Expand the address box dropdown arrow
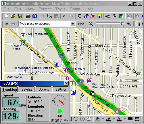Screen dimensions: 144x124 pos(72,24)
